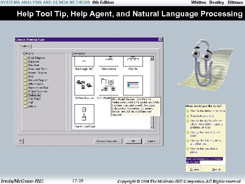This screenshot has height=184, width=245.
Task: Choose the SSADM drawing type icon
Action: pos(133,61)
